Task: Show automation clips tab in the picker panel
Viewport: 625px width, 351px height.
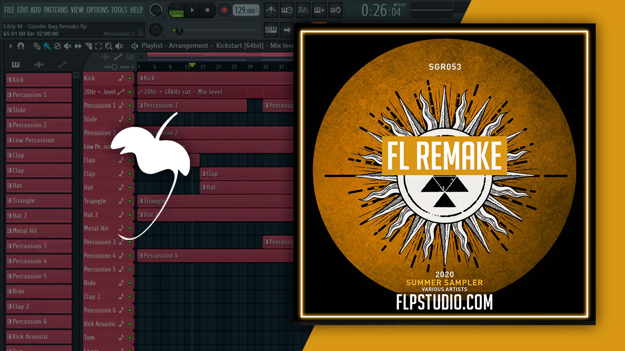Action: 62,64
